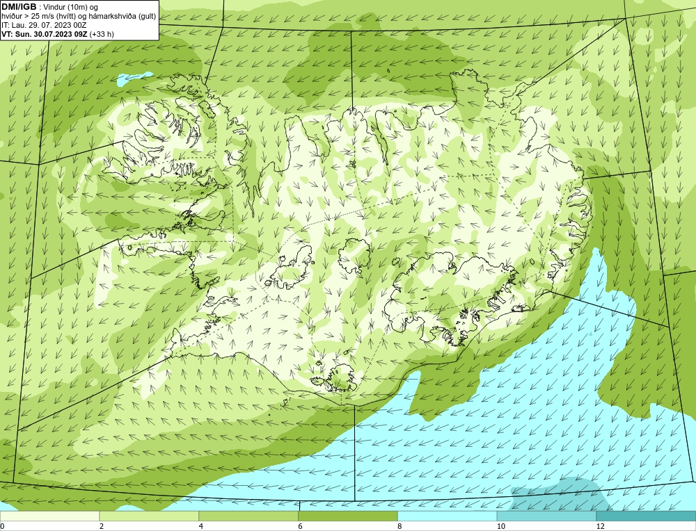The height and width of the screenshot is (531, 696).
Task: Click the 8–10 m/s light cyan swatch
Action: [448, 516]
